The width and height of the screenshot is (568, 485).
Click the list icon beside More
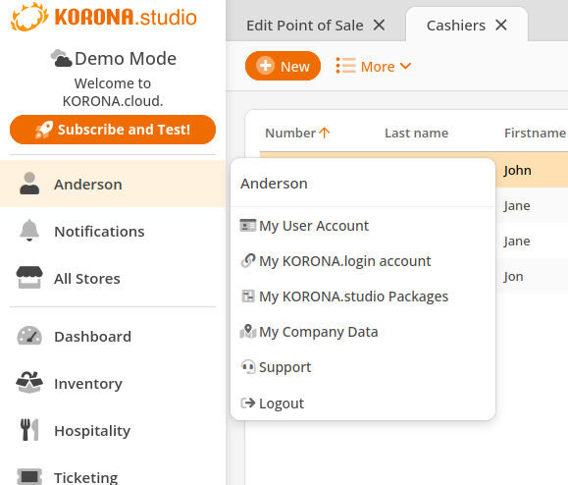(345, 66)
